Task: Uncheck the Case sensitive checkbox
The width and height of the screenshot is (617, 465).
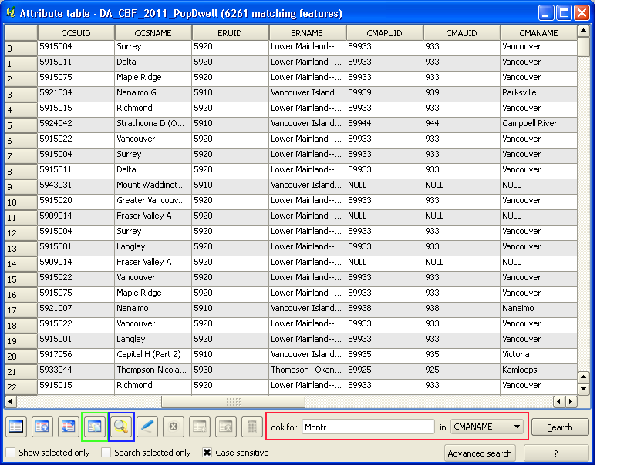Action: point(207,453)
